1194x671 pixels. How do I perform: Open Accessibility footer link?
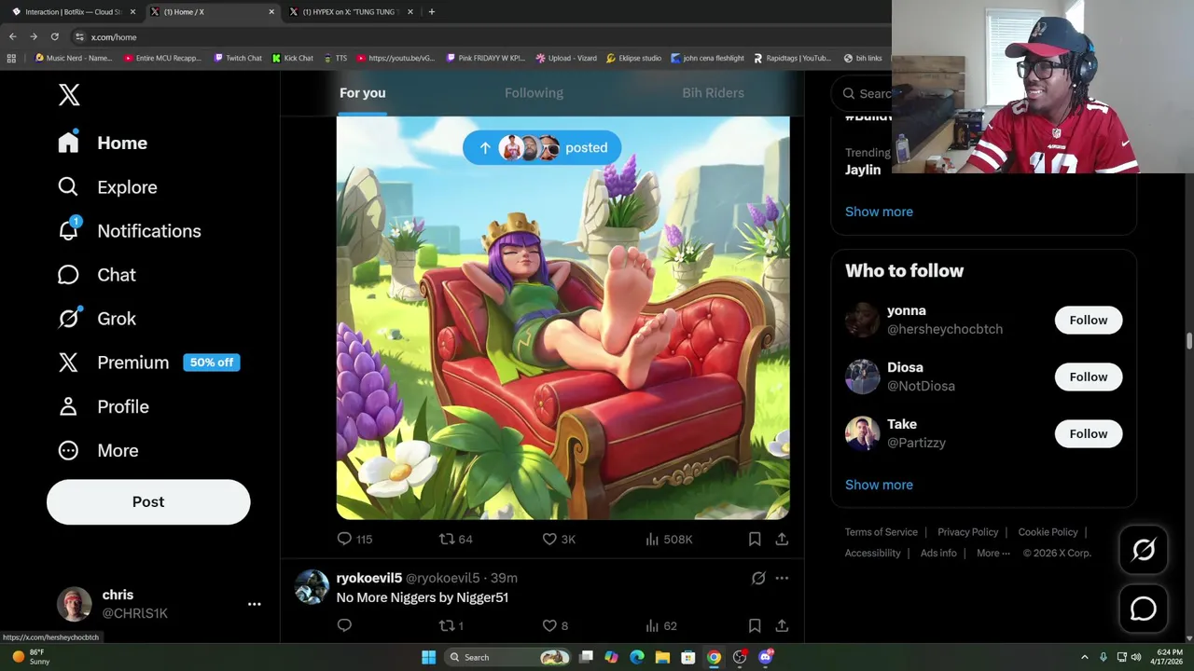coord(873,553)
